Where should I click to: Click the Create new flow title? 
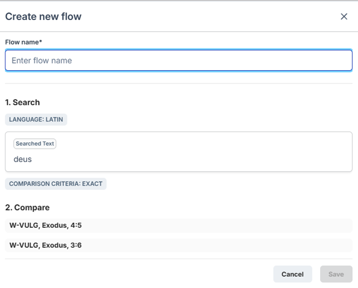click(43, 17)
